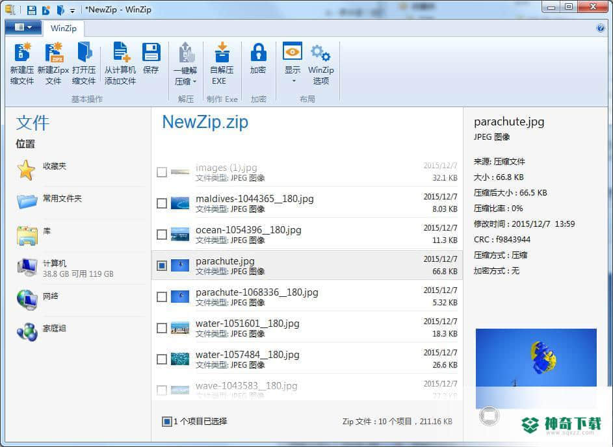Check the box for ocean-1054396__180.jpg

coord(161,235)
